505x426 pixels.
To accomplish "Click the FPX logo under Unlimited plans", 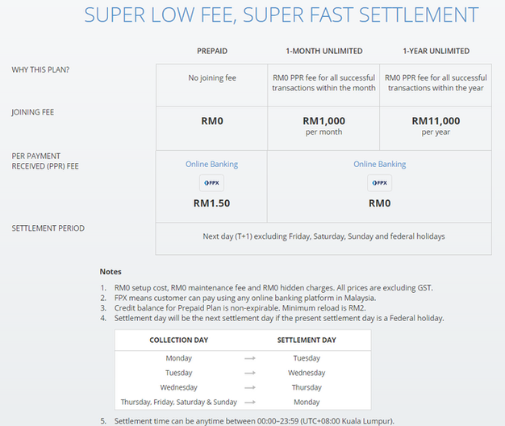I will tap(379, 182).
